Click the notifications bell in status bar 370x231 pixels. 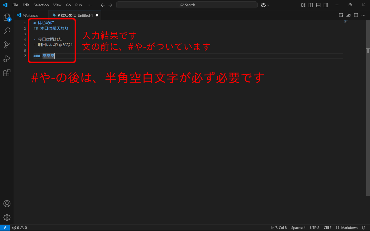tap(364, 228)
